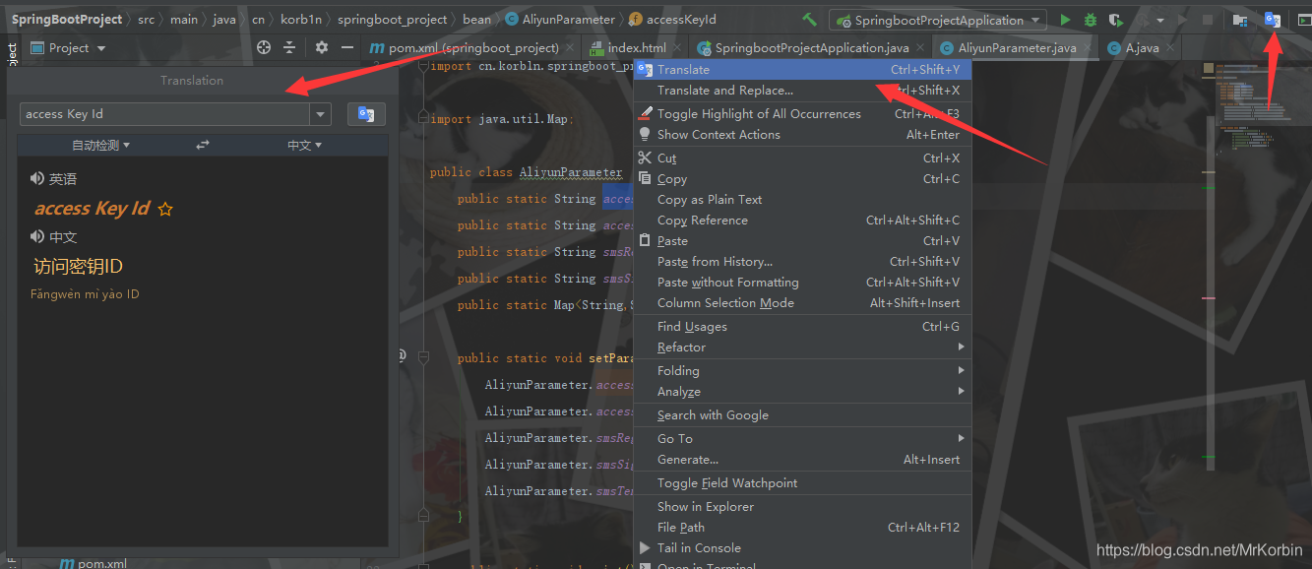Open Project panel settings gear

click(322, 47)
